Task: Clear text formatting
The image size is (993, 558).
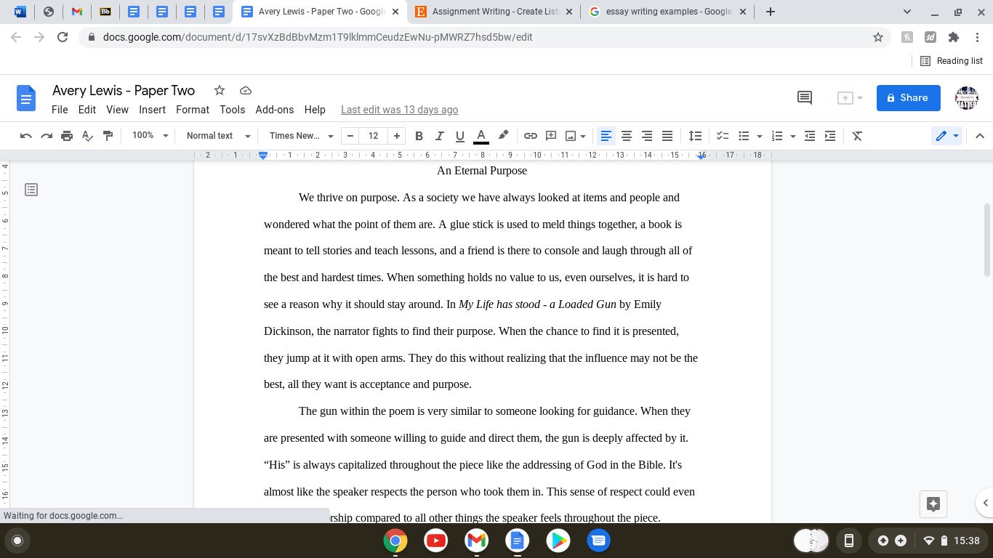Action: pos(856,136)
